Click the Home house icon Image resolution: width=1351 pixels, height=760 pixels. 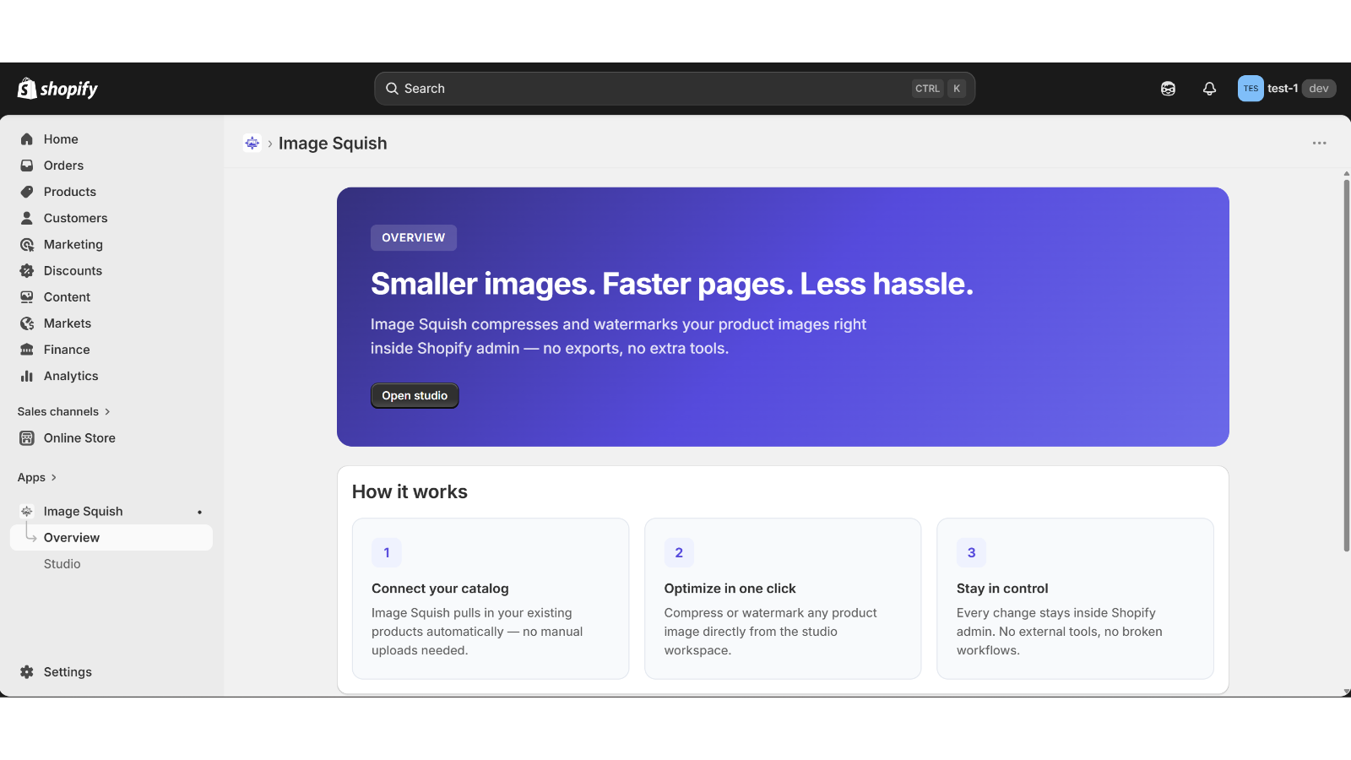pos(27,139)
